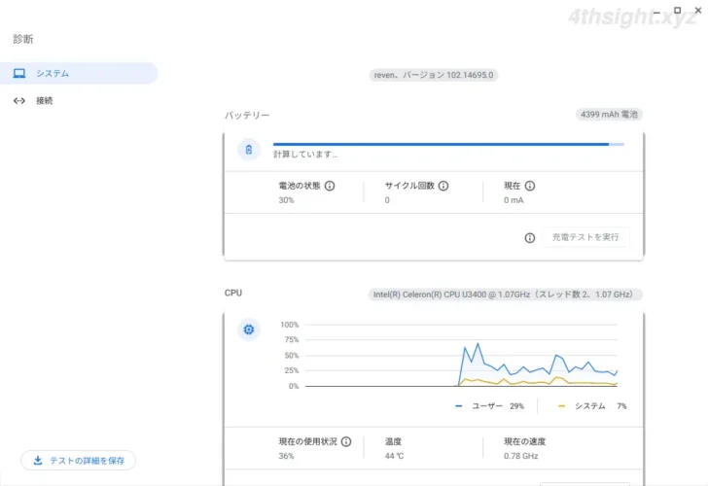The image size is (708, 486).
Task: Click the current speed value 0.78 GHz
Action: pos(520,456)
